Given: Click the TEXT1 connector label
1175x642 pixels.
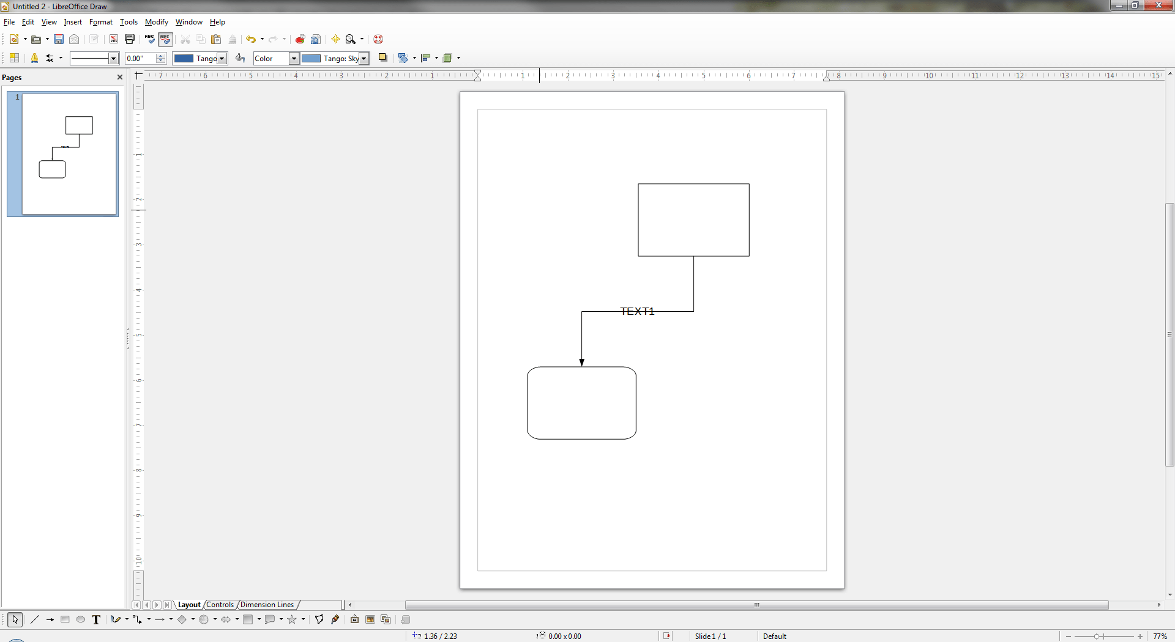Looking at the screenshot, I should point(637,311).
